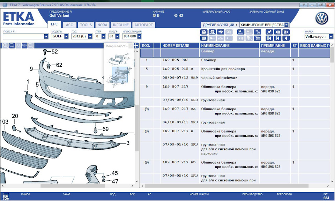The height and width of the screenshot is (201, 335).
Task: Click the pushpin bookmark icon
Action: coord(269,32)
